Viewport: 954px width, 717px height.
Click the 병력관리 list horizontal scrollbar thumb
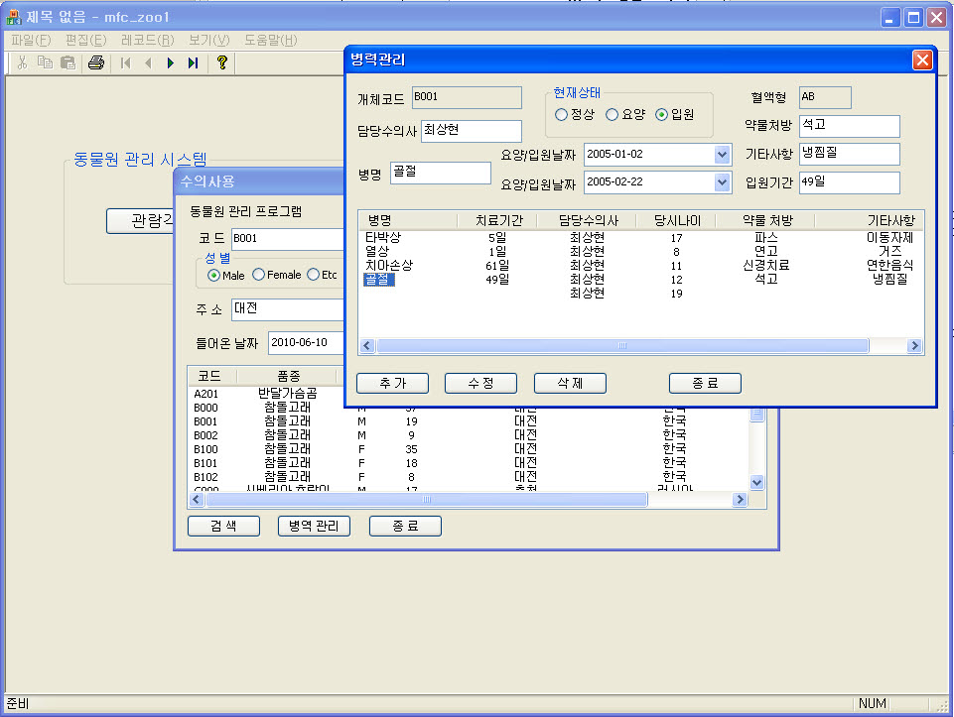(x=622, y=346)
